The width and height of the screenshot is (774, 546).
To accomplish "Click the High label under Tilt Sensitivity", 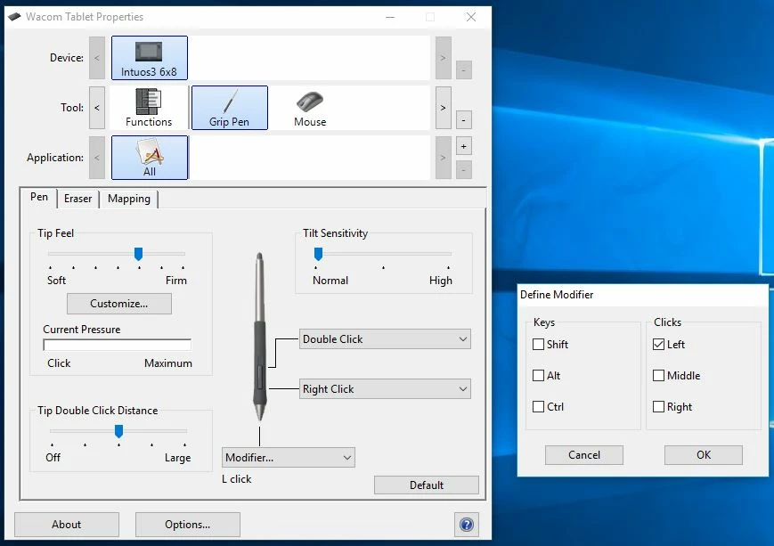I will pos(441,281).
